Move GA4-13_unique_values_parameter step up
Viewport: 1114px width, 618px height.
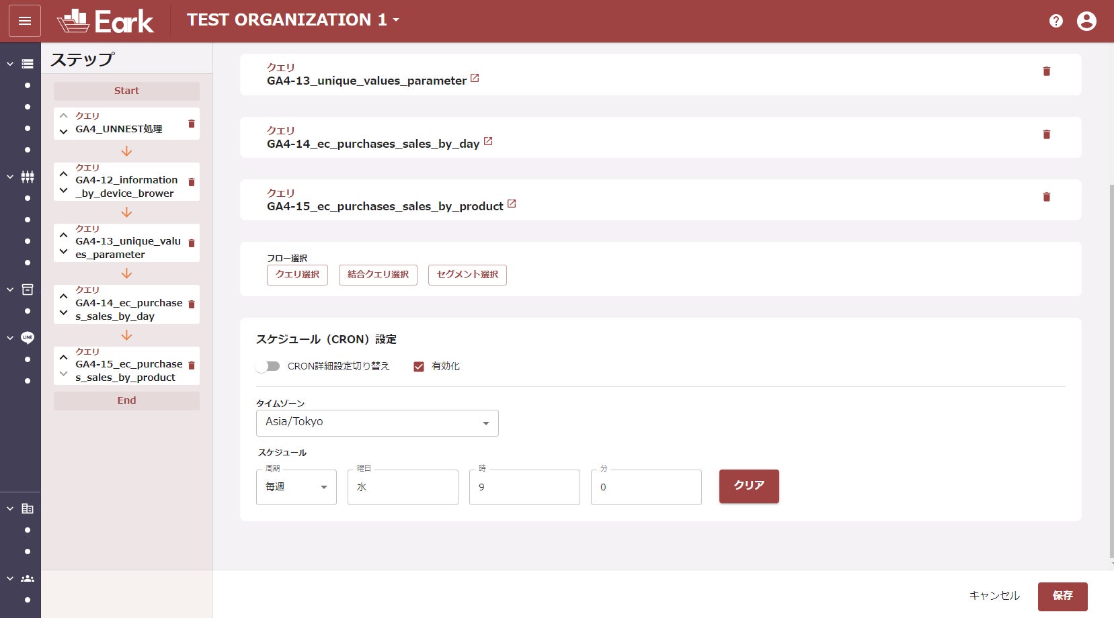click(64, 235)
